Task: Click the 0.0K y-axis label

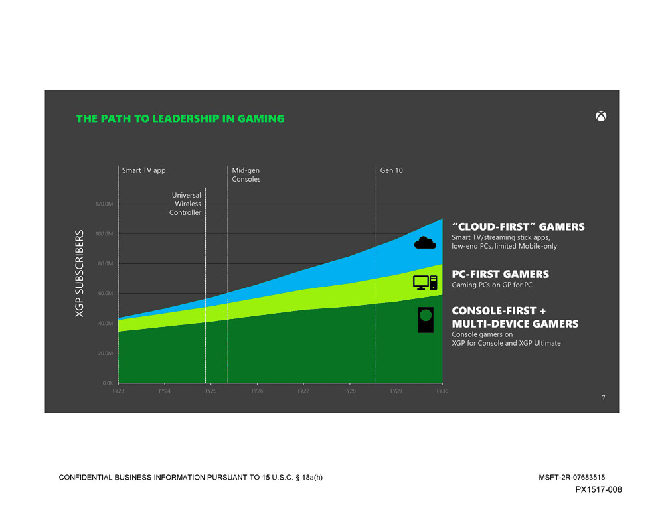Action: [108, 383]
